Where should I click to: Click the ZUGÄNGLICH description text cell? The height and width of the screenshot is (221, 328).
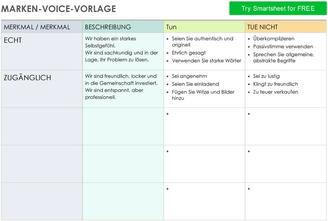point(123,89)
